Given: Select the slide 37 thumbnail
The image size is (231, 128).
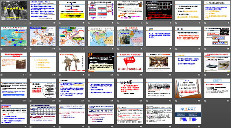Looking at the screenshot, I should [x=130, y=114].
